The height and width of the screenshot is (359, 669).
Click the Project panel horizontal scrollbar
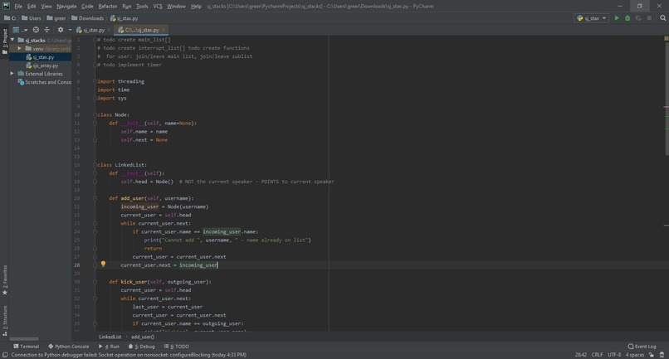click(24, 339)
